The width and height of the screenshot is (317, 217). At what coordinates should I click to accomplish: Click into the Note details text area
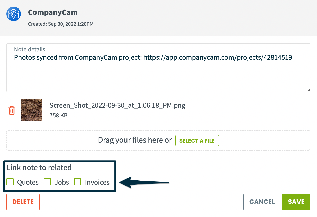(158, 67)
